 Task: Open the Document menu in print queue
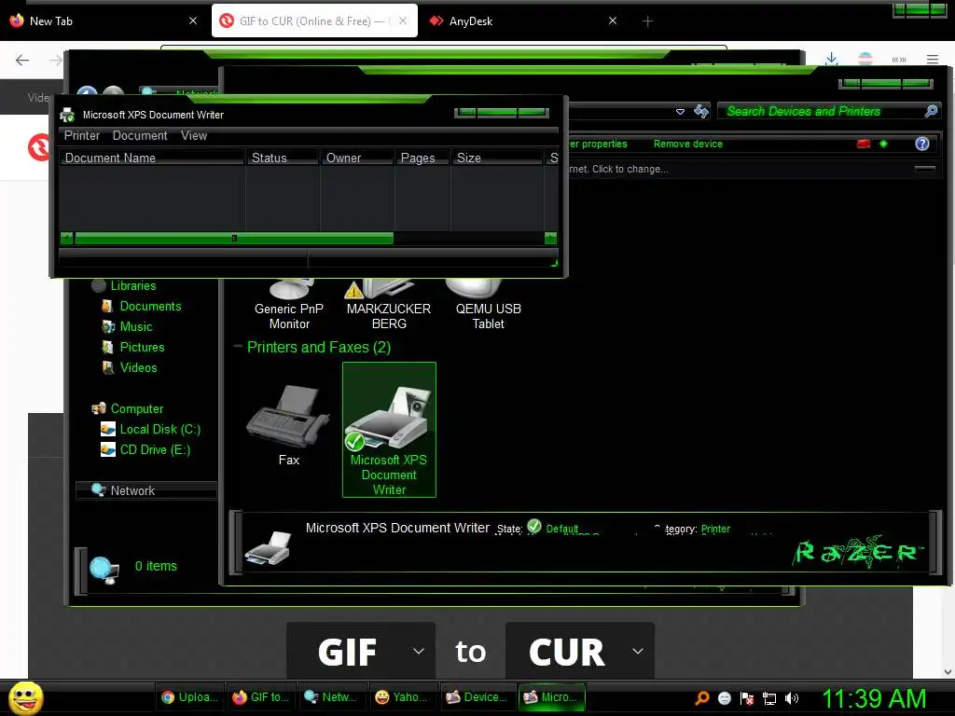[x=140, y=136]
